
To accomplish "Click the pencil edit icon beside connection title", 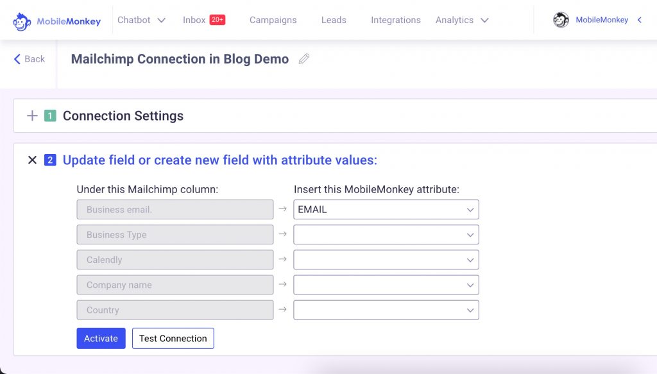I will point(303,59).
